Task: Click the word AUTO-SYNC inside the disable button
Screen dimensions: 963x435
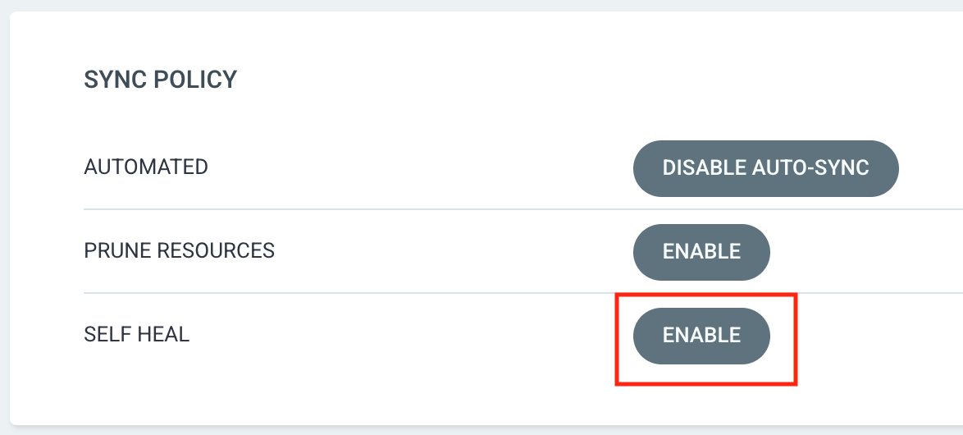Action: (x=810, y=167)
